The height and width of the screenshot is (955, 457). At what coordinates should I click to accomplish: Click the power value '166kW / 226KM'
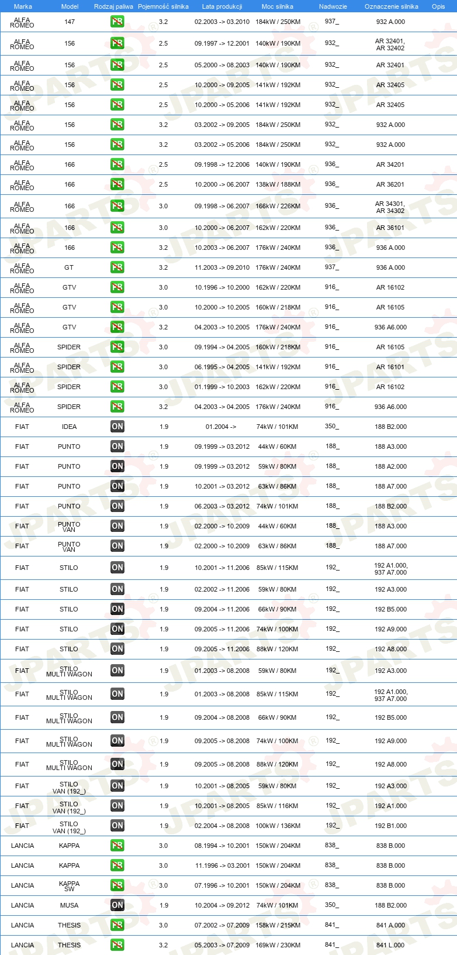pyautogui.click(x=278, y=206)
